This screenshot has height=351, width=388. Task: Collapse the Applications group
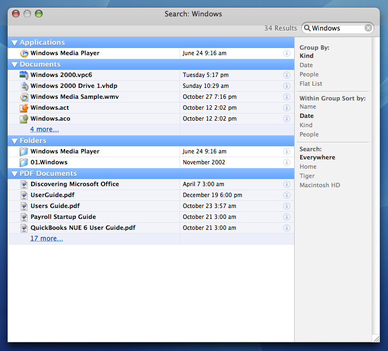click(x=15, y=43)
